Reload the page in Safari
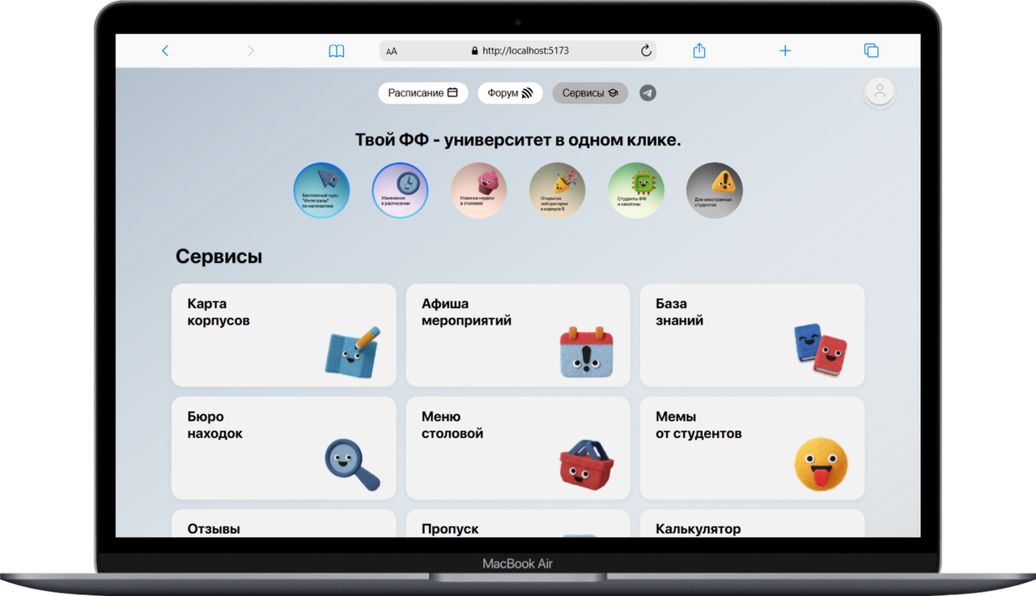Screen dimensions: 1036x596 pyautogui.click(x=646, y=50)
